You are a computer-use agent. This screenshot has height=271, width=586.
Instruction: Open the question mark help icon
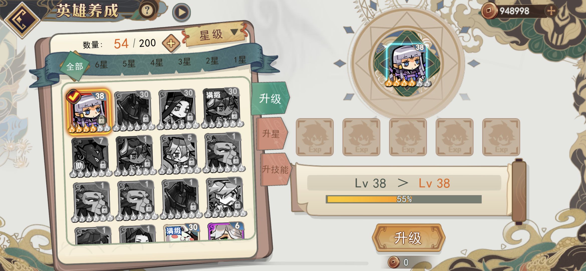[147, 11]
